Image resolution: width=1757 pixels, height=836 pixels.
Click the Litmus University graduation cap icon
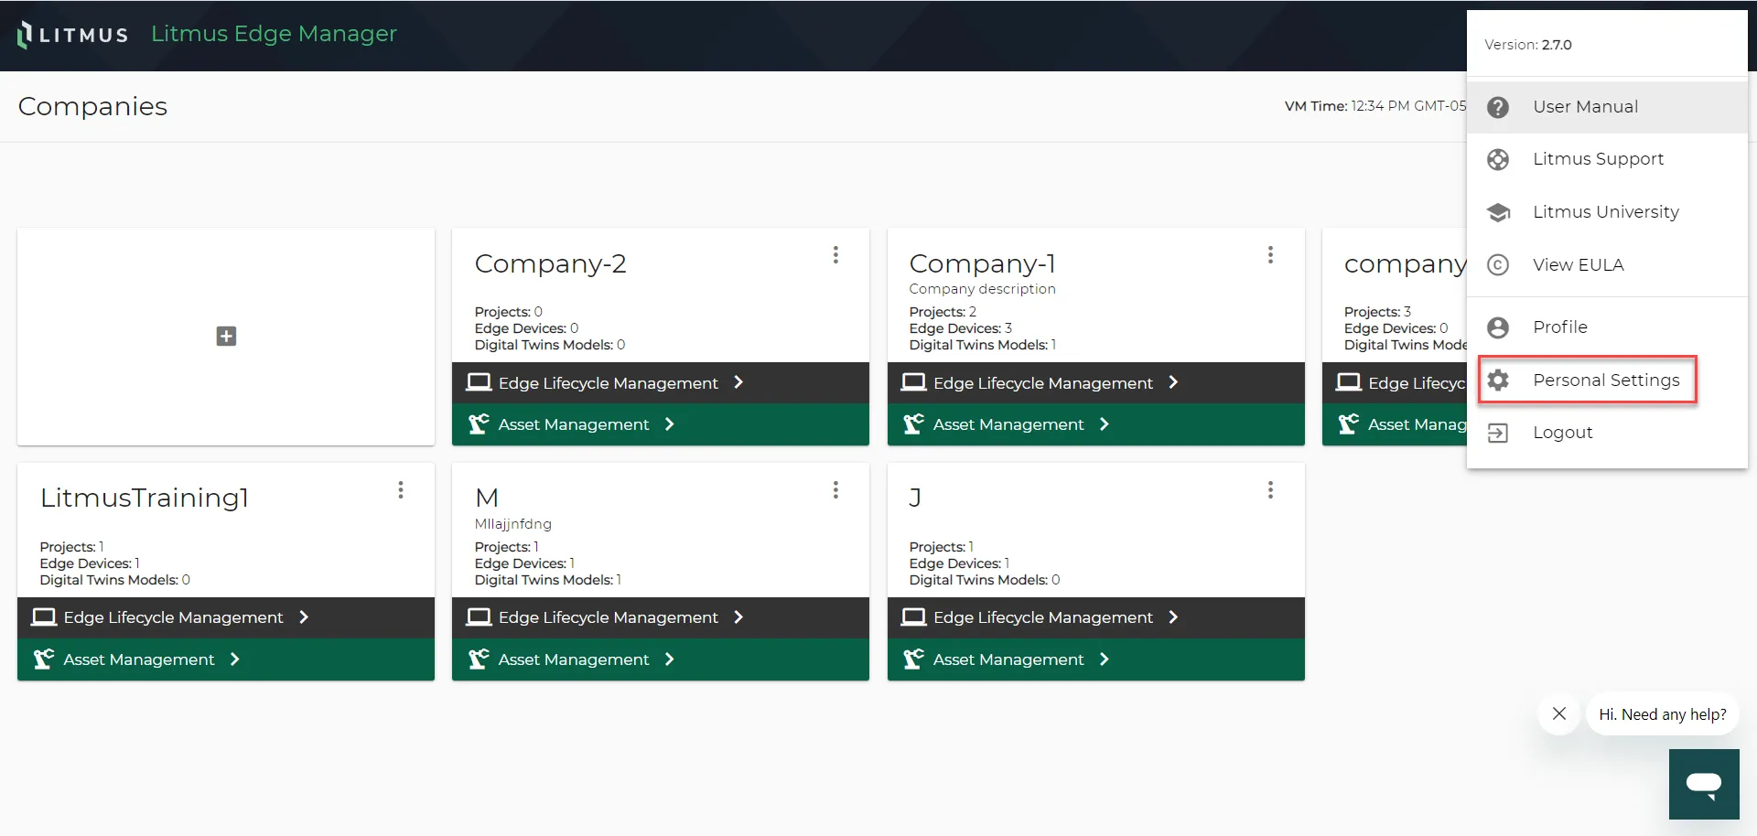pos(1498,212)
